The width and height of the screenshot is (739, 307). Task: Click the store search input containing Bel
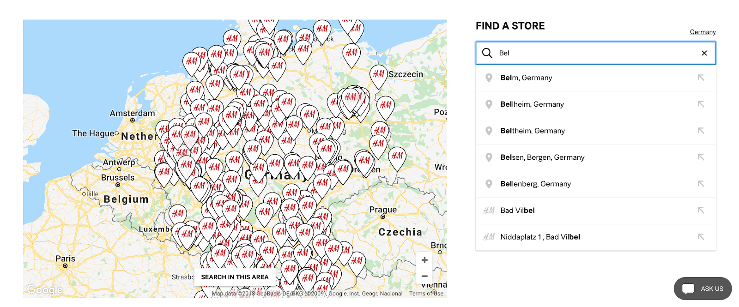(x=596, y=53)
